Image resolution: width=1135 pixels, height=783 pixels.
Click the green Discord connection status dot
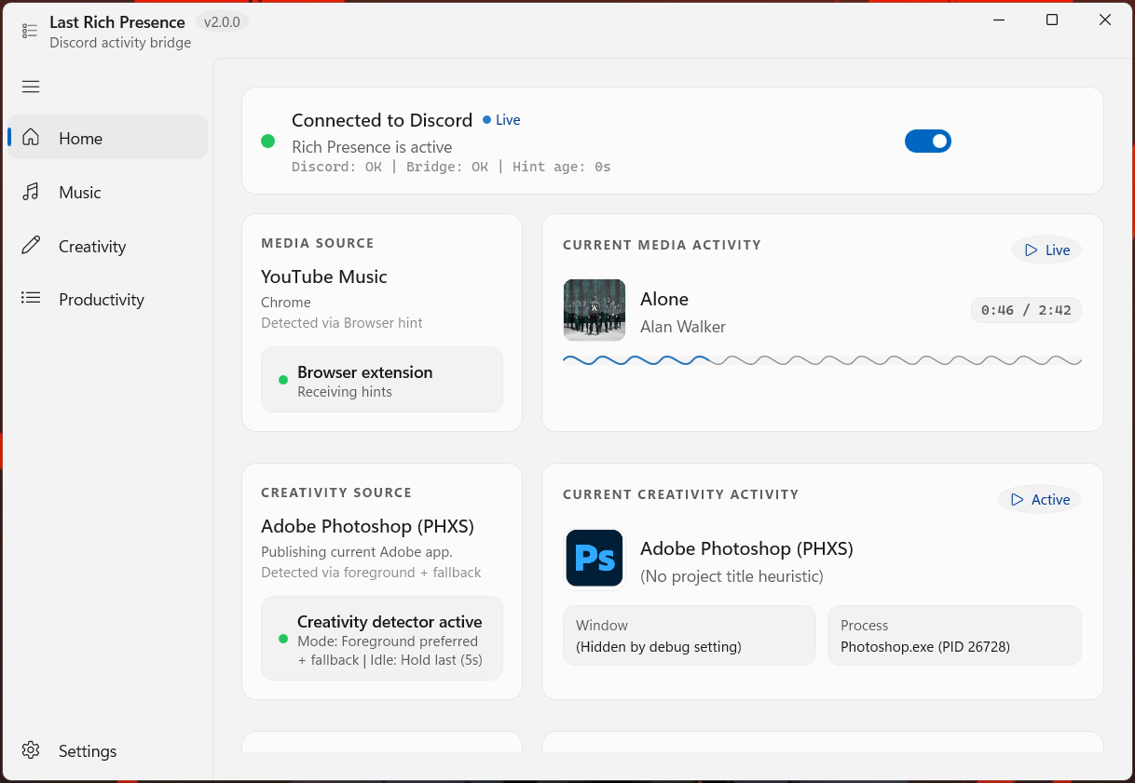267,142
